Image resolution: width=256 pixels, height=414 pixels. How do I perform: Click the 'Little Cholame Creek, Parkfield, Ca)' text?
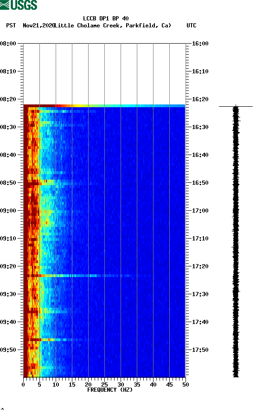pos(113,26)
